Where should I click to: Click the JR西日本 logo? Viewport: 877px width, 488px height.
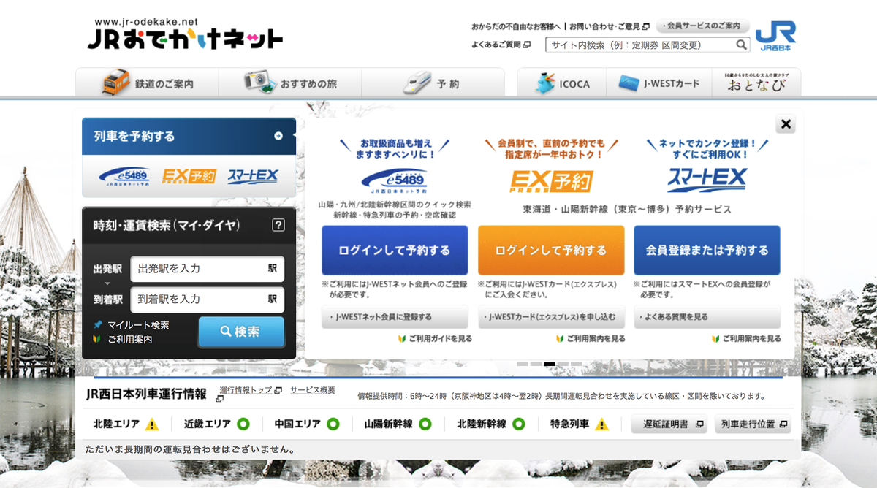pyautogui.click(x=775, y=35)
